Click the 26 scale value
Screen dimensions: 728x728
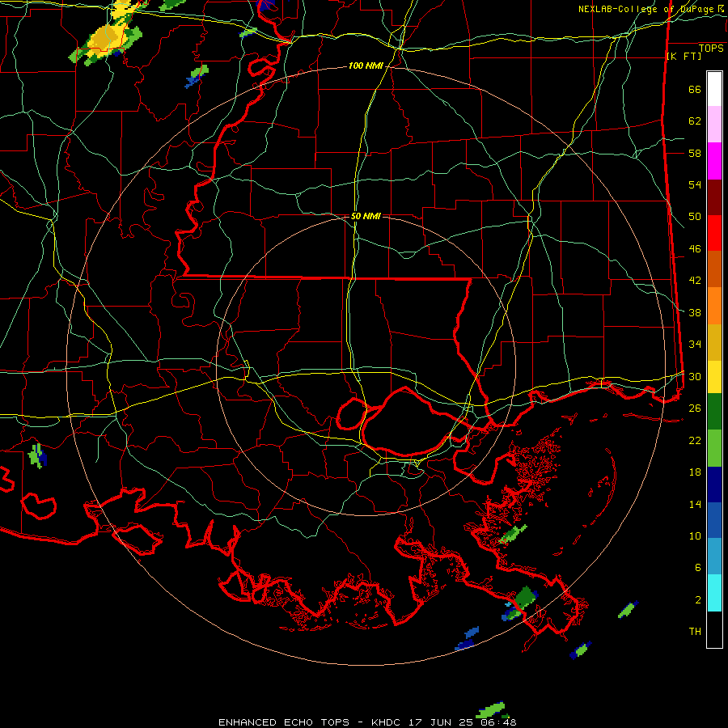695,408
